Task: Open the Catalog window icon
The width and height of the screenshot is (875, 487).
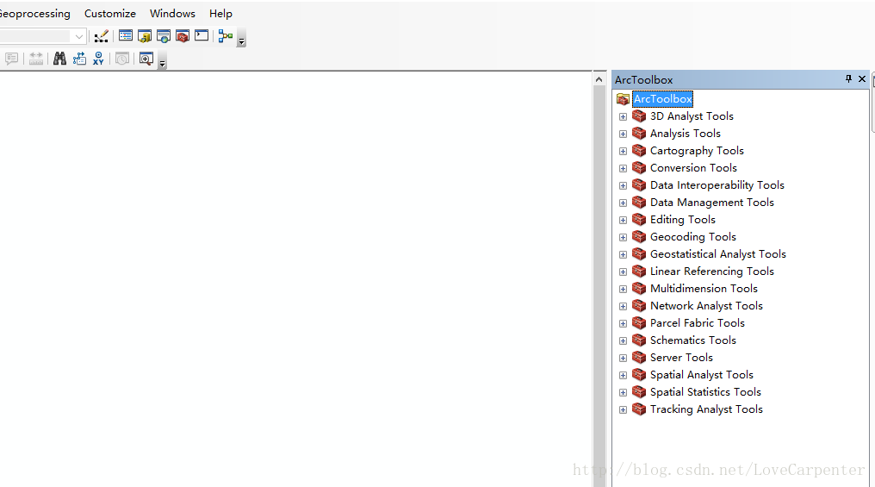Action: click(145, 37)
